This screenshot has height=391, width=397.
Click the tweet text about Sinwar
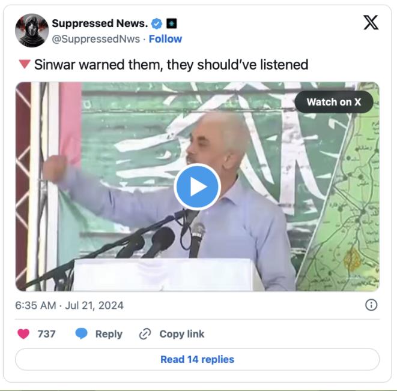point(171,65)
